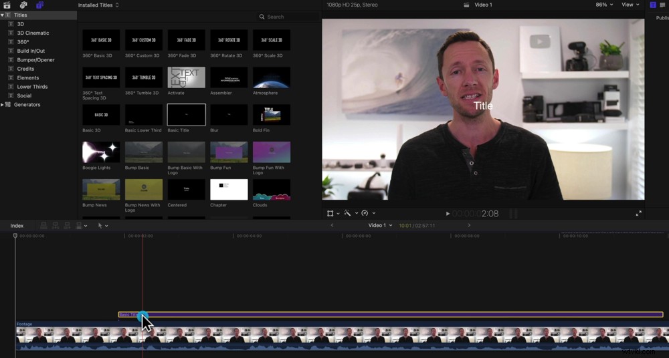Select the 360° Basic 3D title thumbnail
This screenshot has width=669, height=358.
click(101, 40)
